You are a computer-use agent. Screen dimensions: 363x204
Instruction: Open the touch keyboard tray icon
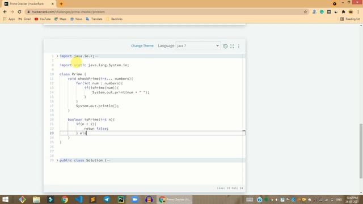tap(250, 199)
